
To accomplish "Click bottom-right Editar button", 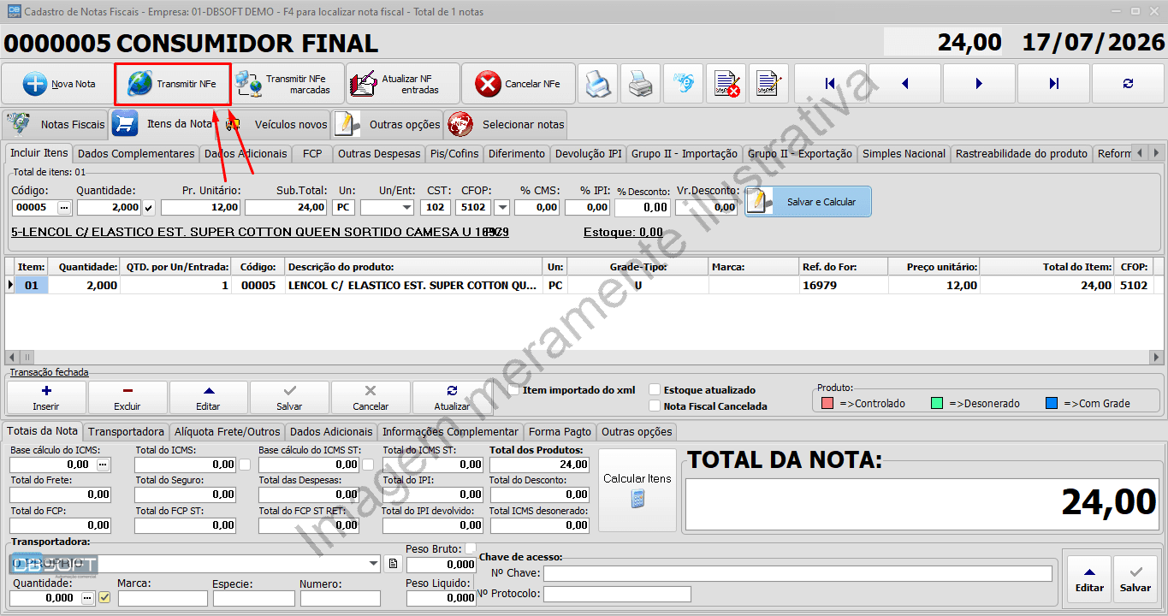I will coord(1089,579).
